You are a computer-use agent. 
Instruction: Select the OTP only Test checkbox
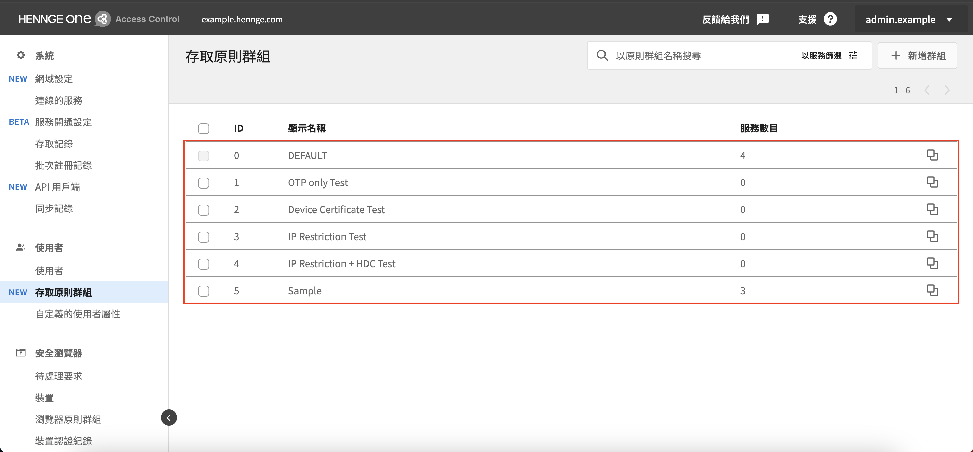204,183
